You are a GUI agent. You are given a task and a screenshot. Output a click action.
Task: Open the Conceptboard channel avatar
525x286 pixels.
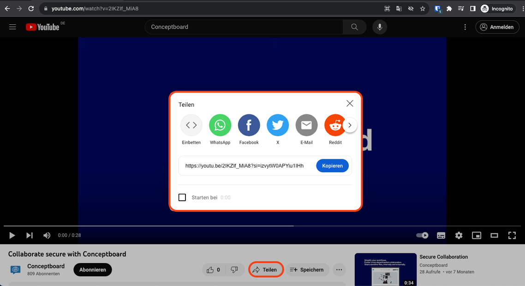(15, 269)
